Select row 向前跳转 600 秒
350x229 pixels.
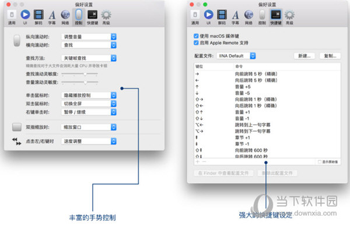(x=267, y=150)
